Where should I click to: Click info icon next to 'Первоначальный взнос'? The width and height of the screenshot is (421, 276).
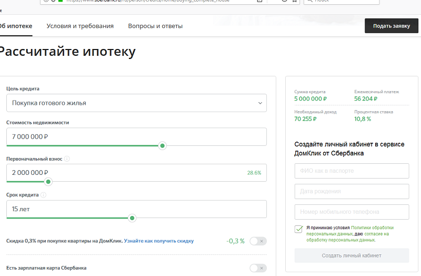click(x=67, y=159)
